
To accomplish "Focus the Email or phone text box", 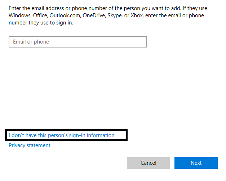I will [x=77, y=42].
